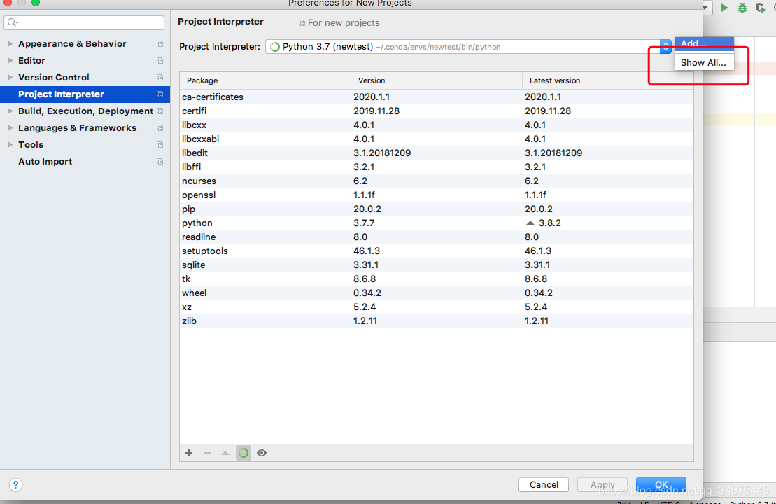Click the project-level icon beside Languages & Frameworks
Viewport: 776px width, 504px height.
pos(160,127)
